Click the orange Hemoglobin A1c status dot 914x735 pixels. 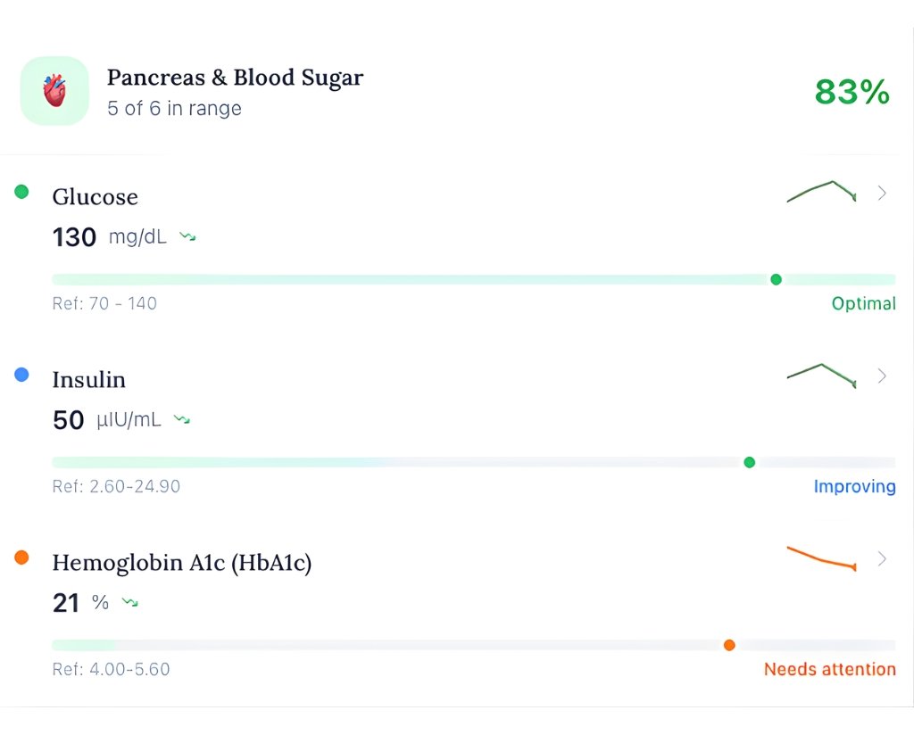[x=21, y=557]
